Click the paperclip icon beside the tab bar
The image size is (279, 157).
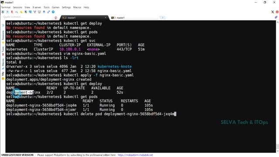pyautogui.click(x=276, y=17)
